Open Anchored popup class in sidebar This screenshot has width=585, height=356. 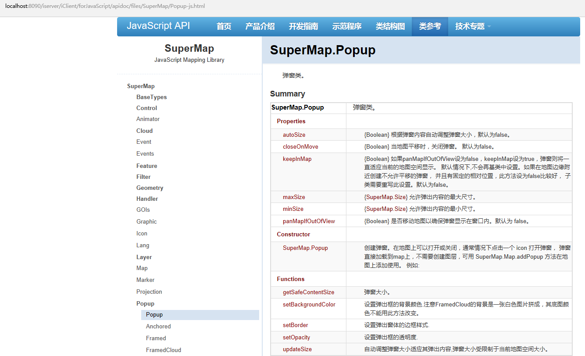pyautogui.click(x=158, y=327)
